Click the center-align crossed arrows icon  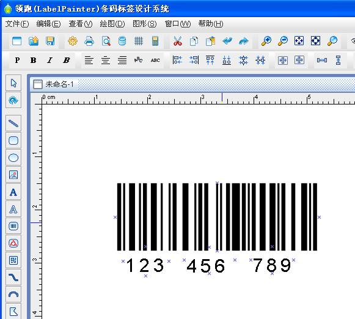[x=243, y=61]
